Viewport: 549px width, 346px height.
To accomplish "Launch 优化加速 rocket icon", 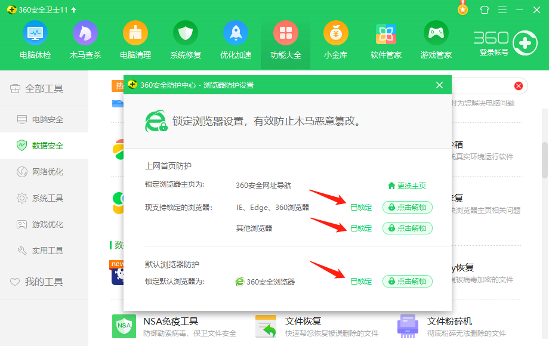I will click(236, 33).
